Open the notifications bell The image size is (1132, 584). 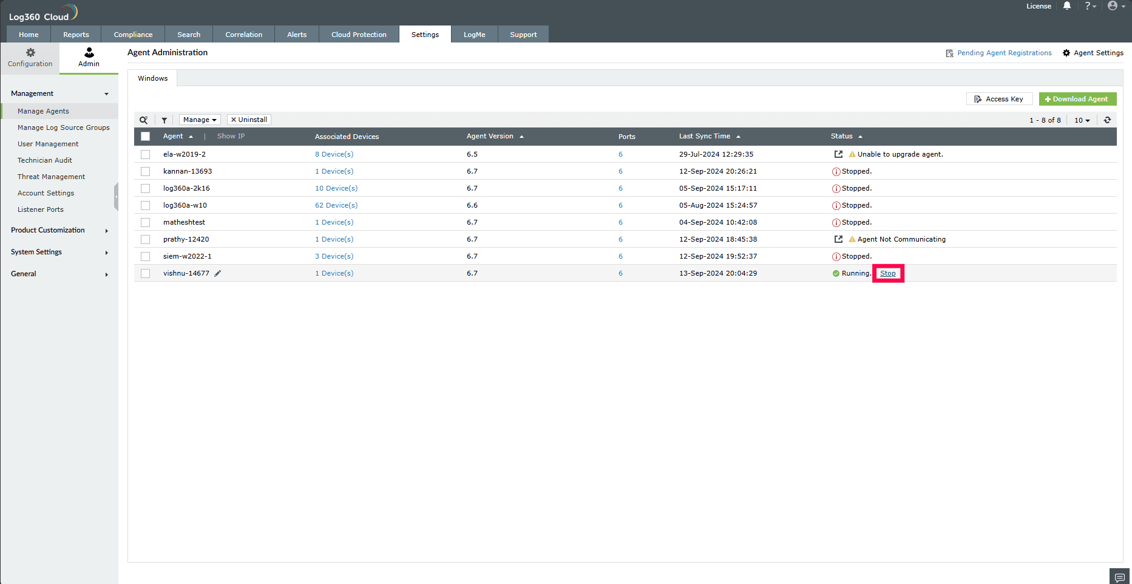point(1067,6)
